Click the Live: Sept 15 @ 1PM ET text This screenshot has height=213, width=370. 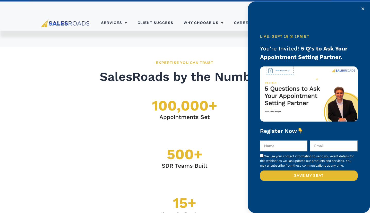(x=285, y=37)
